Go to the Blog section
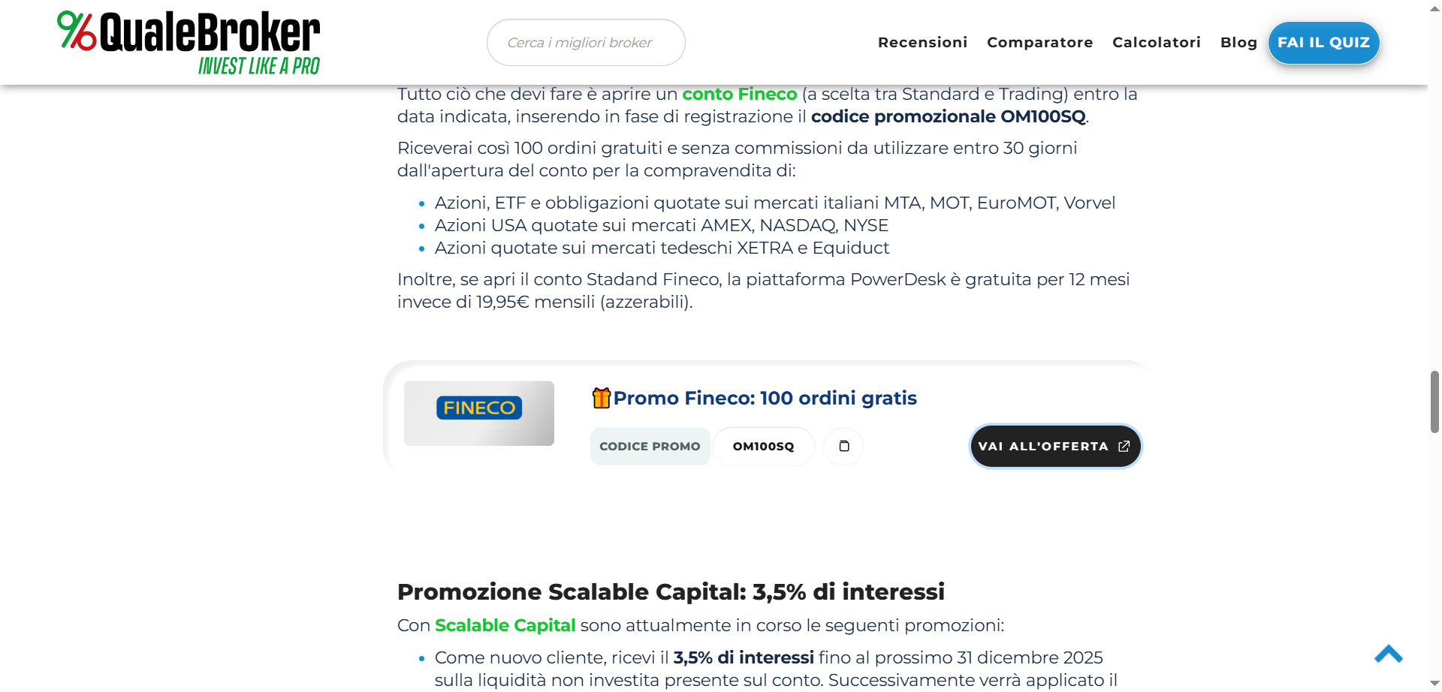The height and width of the screenshot is (692, 1442). [x=1238, y=43]
